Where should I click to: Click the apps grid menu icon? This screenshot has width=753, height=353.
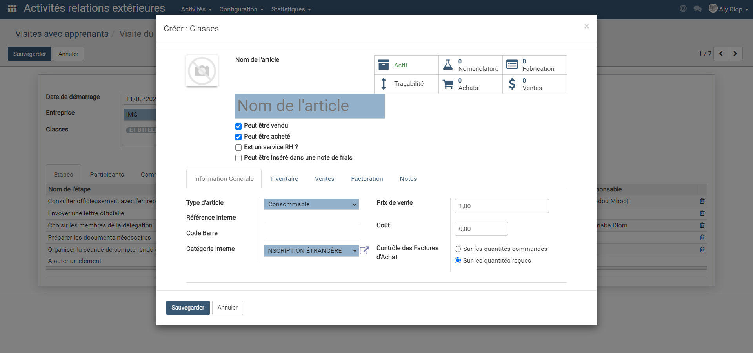[x=12, y=9]
